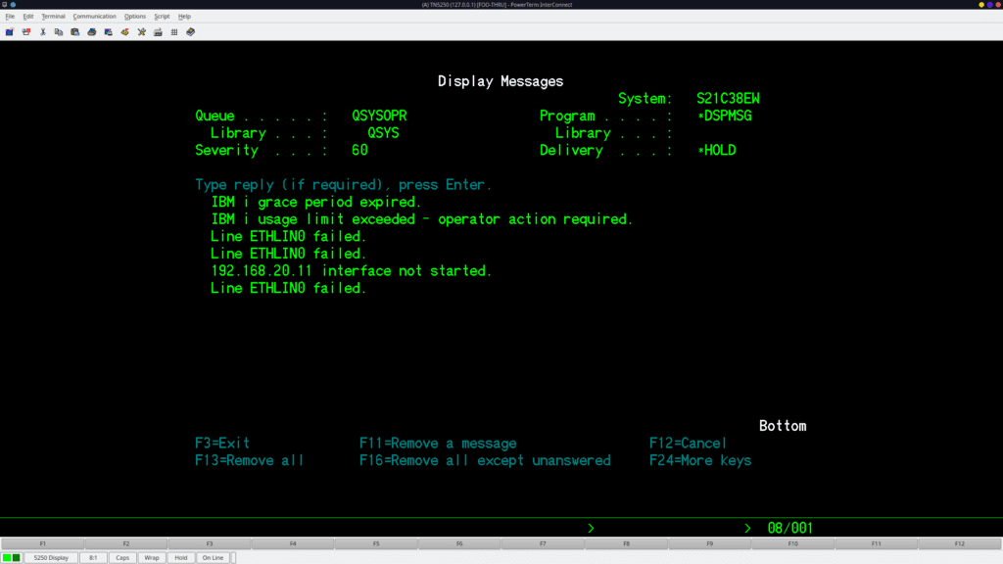Click the F8 soft key button
Screen dimensions: 1003x564
coord(626,543)
